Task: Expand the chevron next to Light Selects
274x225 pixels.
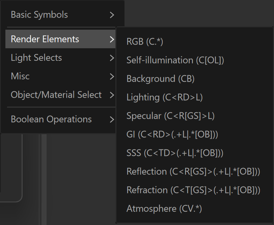Action: point(112,58)
